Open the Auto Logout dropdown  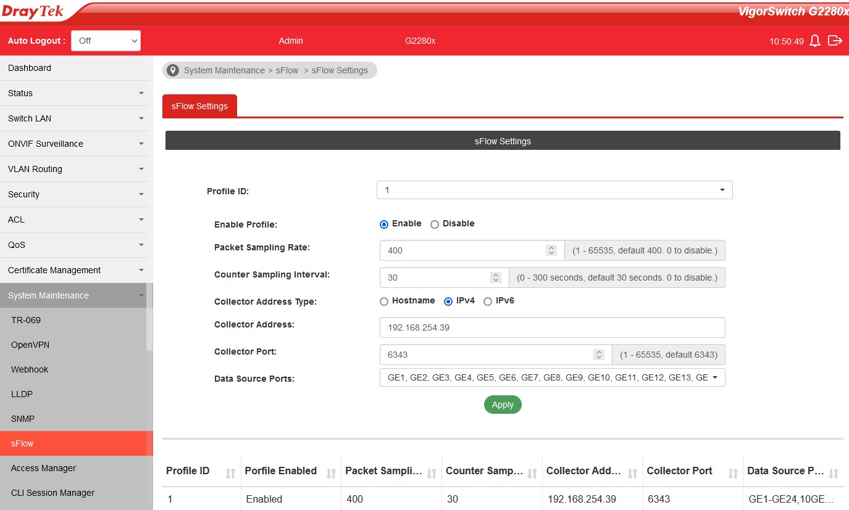pyautogui.click(x=106, y=41)
